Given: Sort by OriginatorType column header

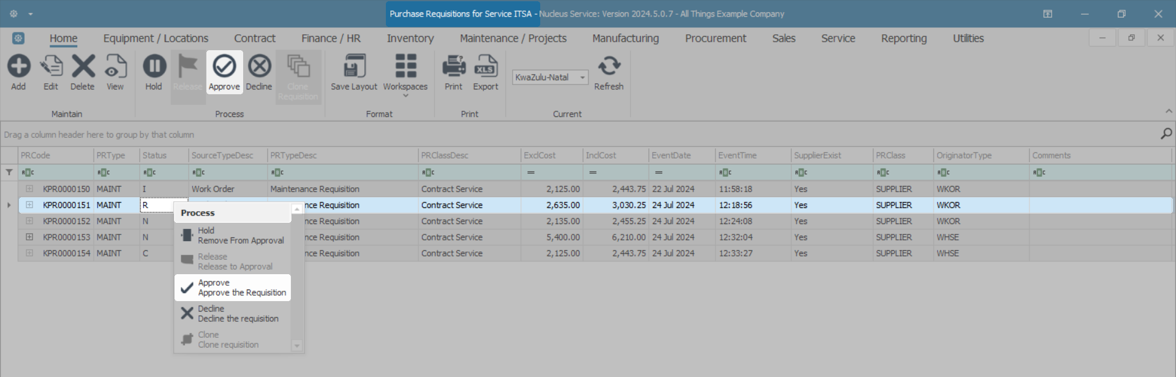Looking at the screenshot, I should click(x=981, y=155).
